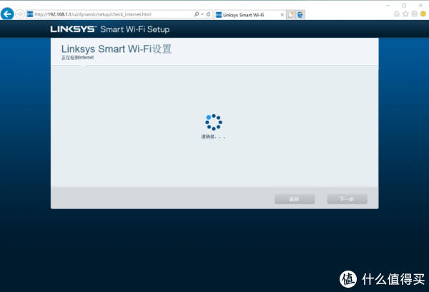Click the browser forward arrow button
Screen dimensions: 429x292
tap(20, 14)
